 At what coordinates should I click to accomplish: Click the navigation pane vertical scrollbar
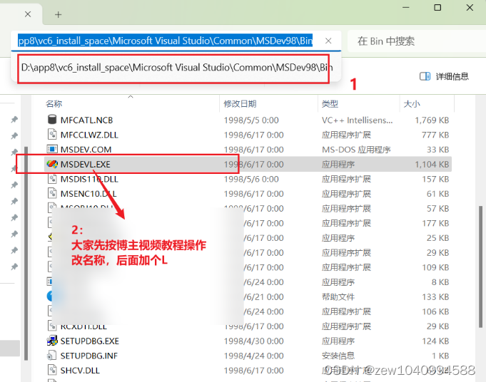tap(26, 253)
